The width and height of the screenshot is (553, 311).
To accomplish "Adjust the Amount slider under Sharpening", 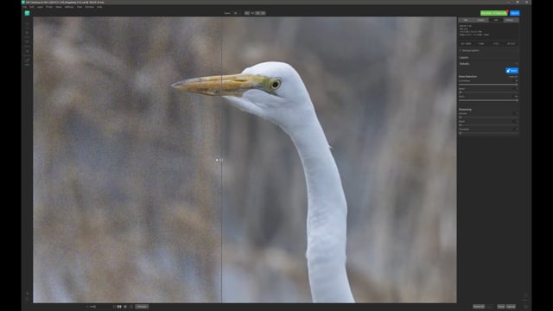I will coord(488,117).
